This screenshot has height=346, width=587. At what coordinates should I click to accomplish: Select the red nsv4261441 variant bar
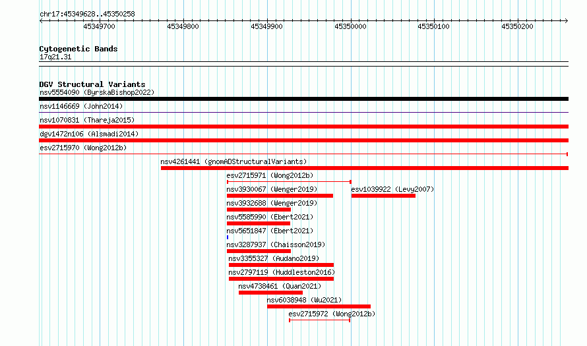[x=365, y=168]
